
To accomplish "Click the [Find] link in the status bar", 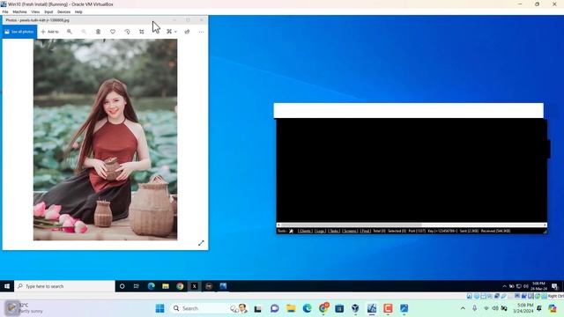I will pos(365,231).
